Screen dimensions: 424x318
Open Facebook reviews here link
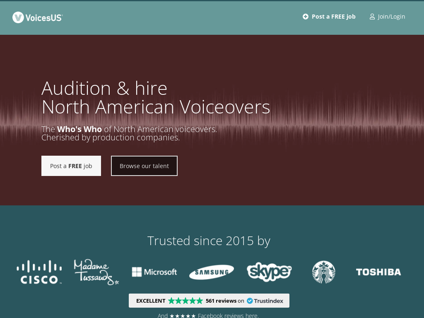(x=228, y=316)
